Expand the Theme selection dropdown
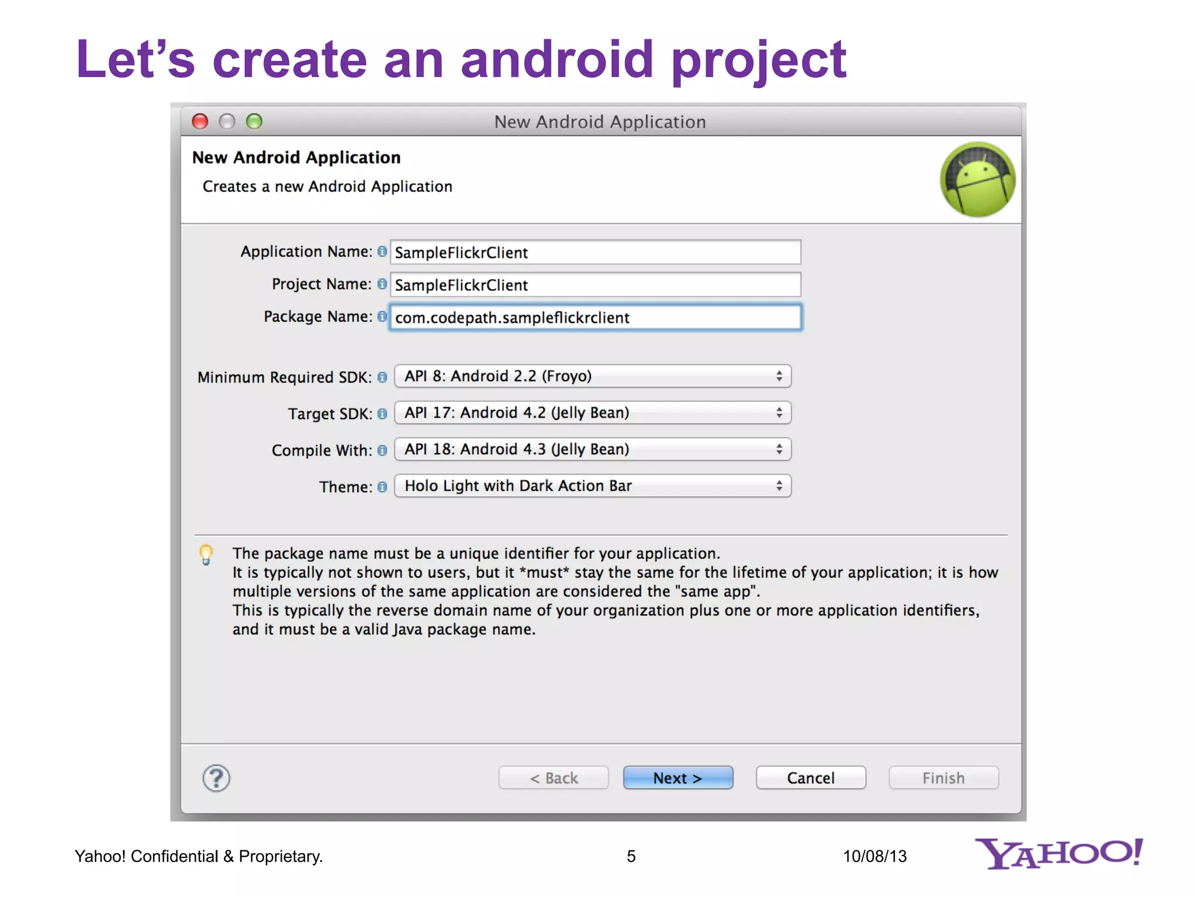 [593, 486]
